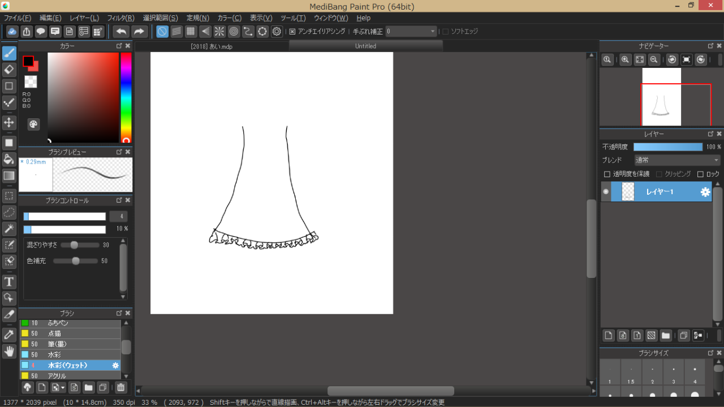The image size is (724, 407).
Task: Open layer settings gear for レイヤー1
Action: point(705,192)
